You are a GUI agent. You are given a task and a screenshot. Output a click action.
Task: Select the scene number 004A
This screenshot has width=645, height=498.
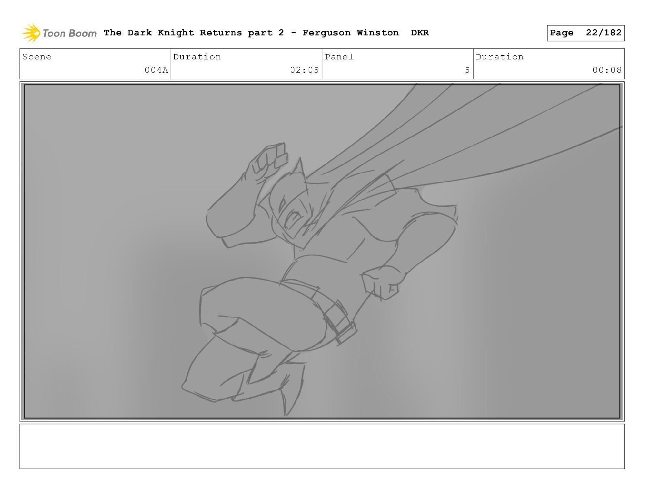(156, 70)
